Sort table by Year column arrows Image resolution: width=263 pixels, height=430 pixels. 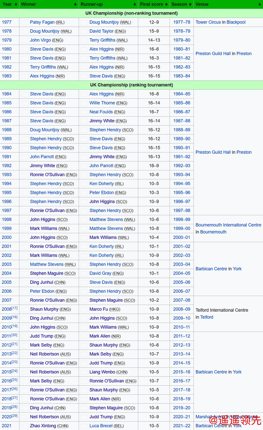pos(16,4)
